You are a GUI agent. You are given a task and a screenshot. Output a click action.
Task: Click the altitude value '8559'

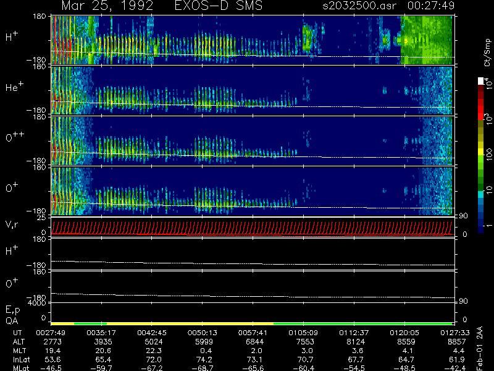406,342
